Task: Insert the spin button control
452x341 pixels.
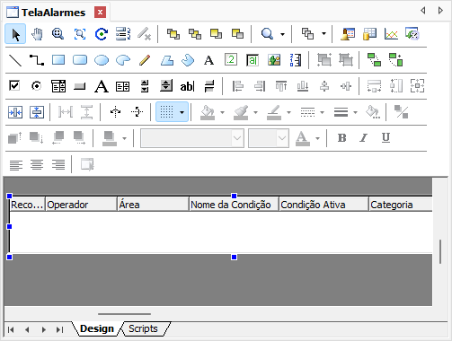Action: click(x=145, y=86)
